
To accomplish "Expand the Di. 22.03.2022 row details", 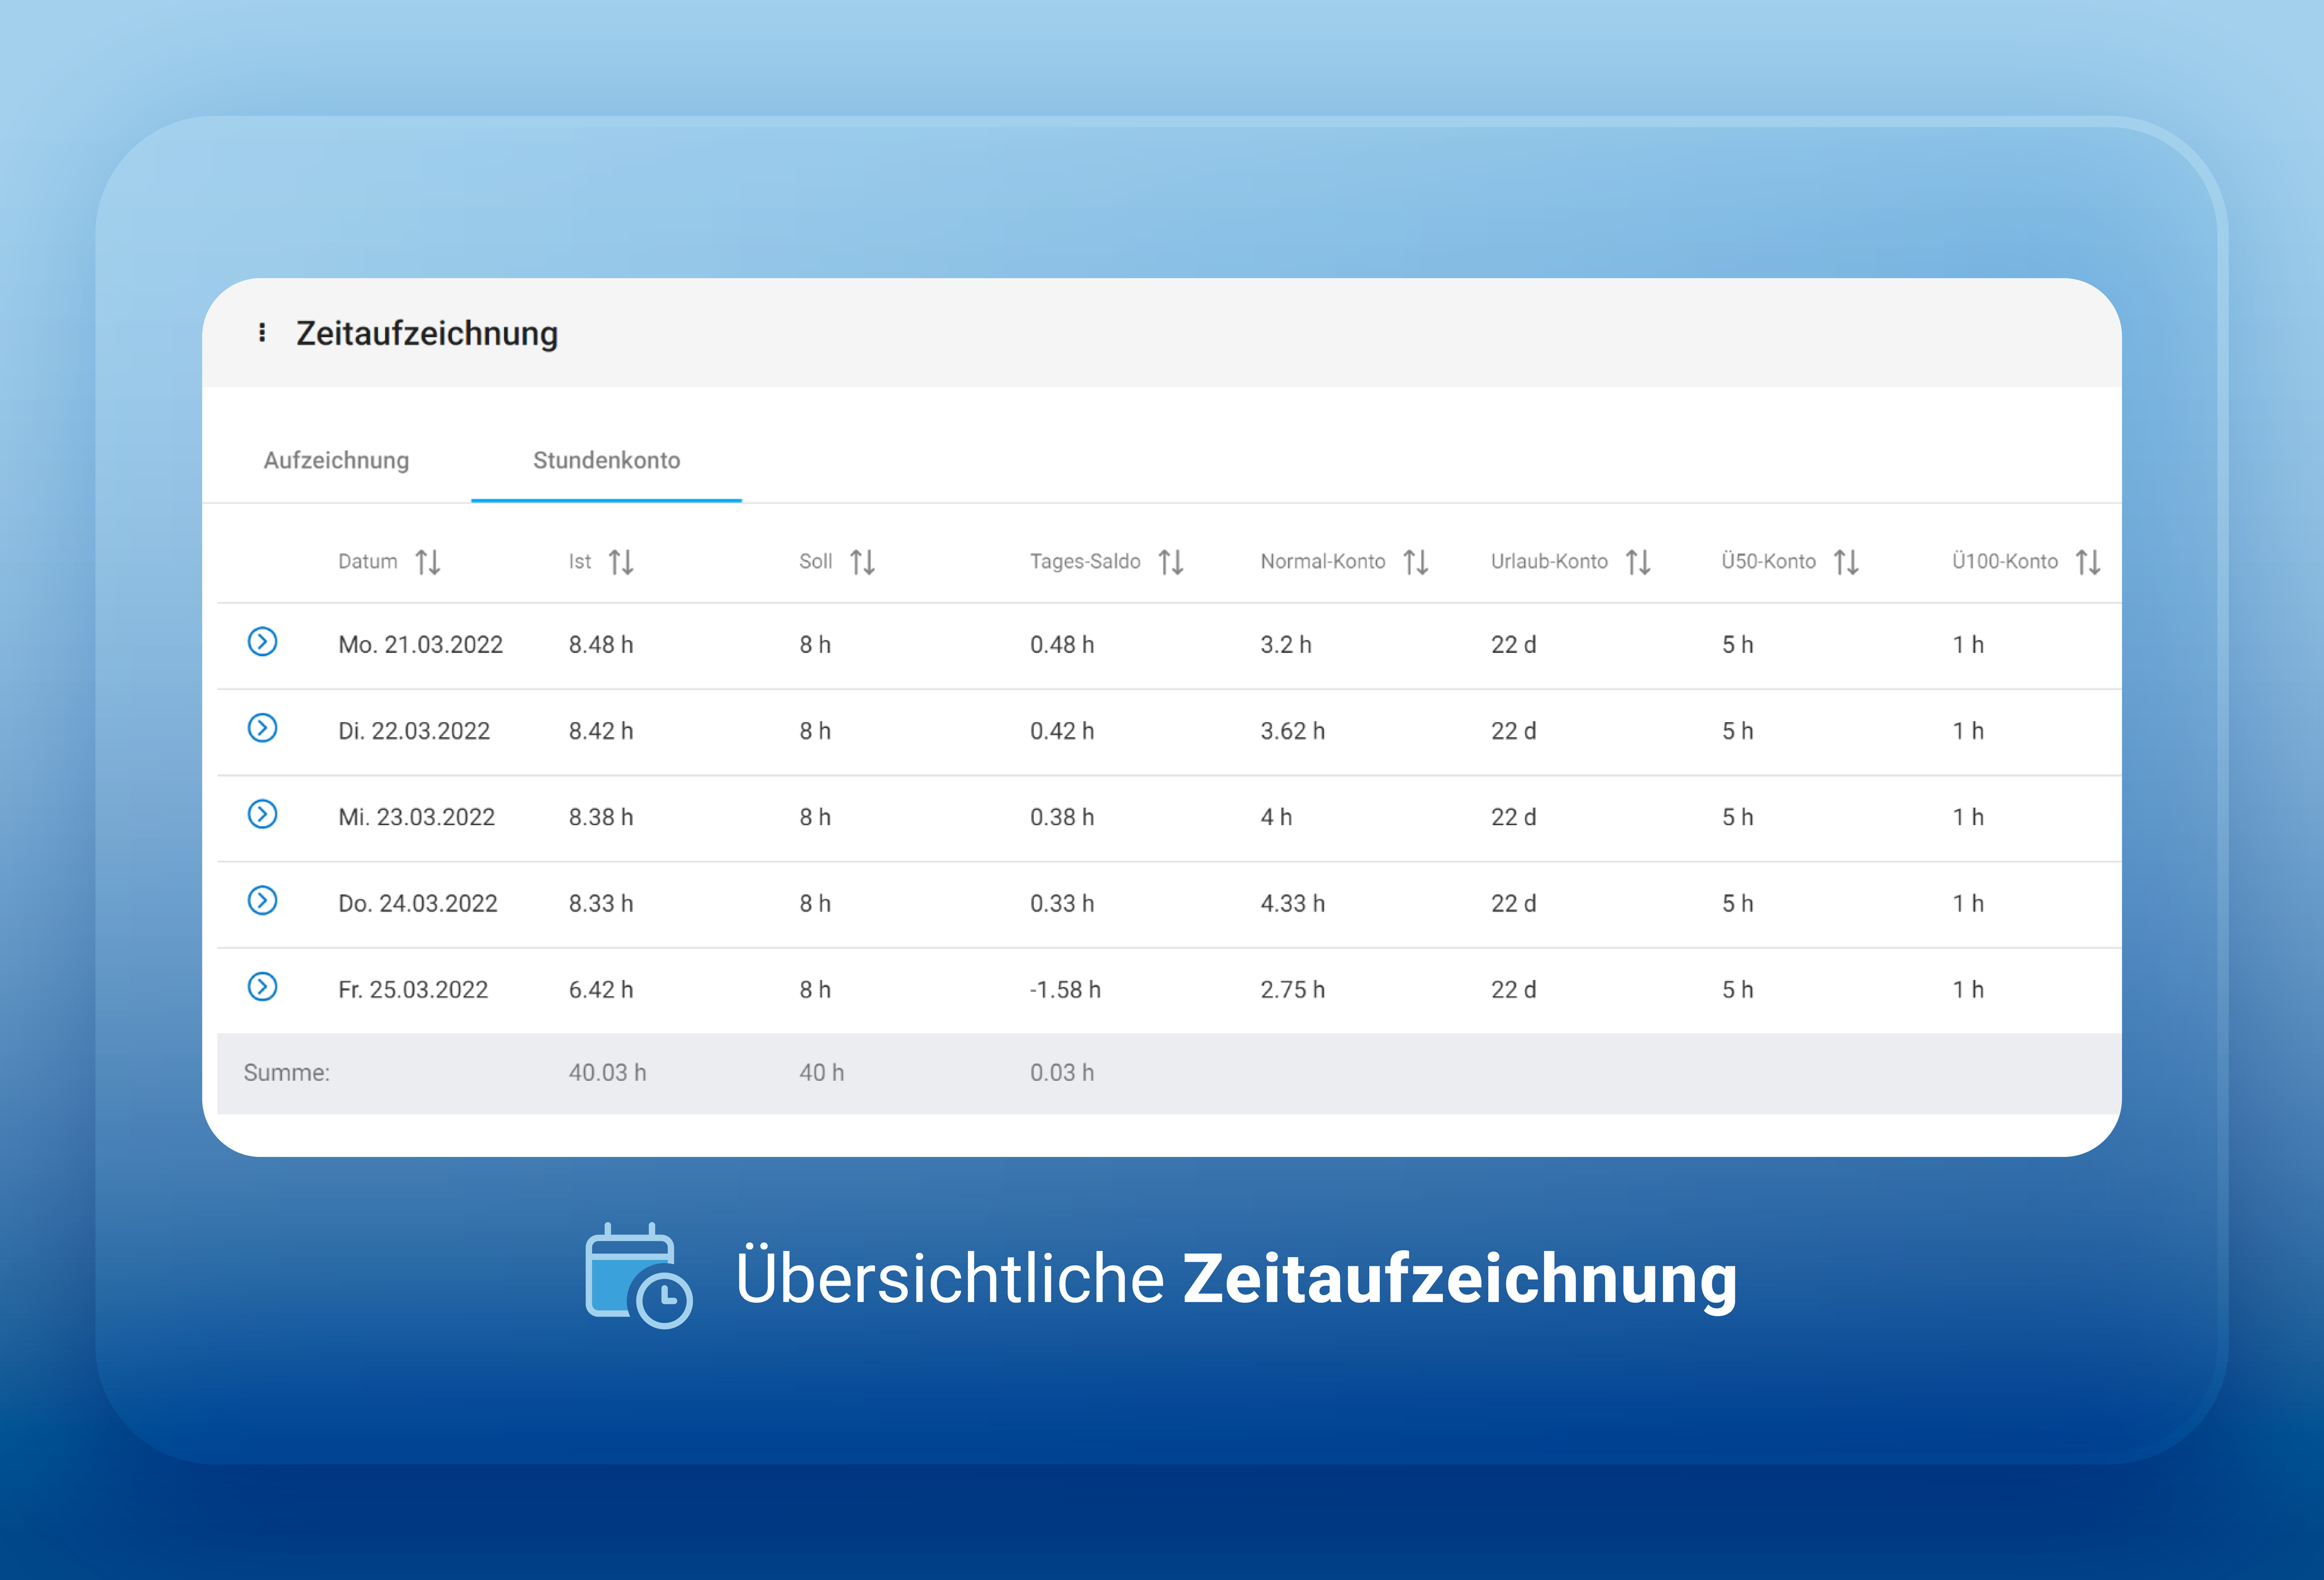I will 262,728.
